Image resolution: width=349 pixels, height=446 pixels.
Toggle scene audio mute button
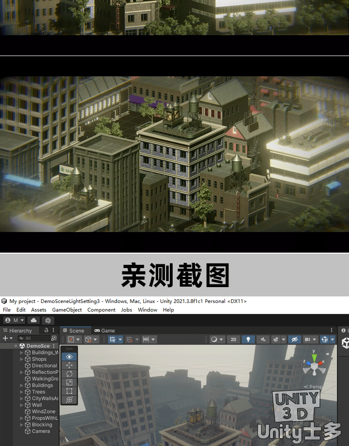point(263,339)
